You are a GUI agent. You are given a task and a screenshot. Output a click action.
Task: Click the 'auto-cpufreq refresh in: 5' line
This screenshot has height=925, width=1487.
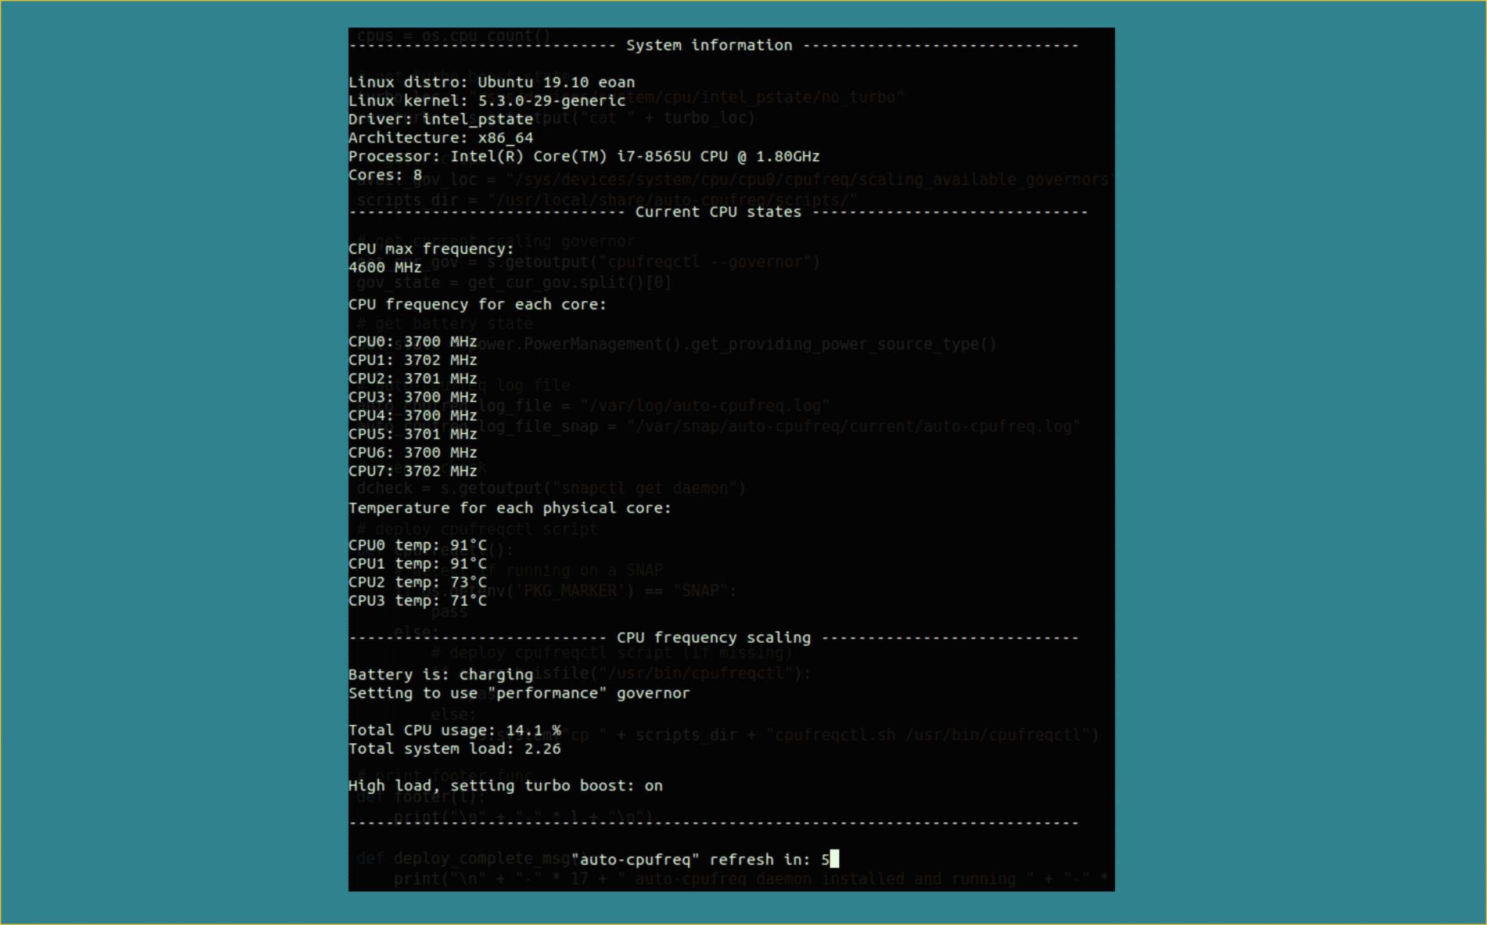click(700, 859)
